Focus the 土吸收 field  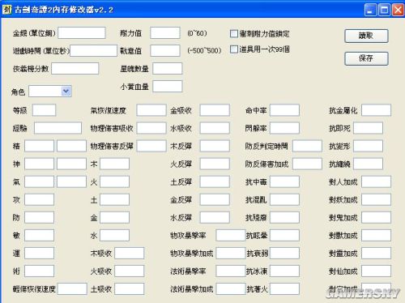(130, 289)
